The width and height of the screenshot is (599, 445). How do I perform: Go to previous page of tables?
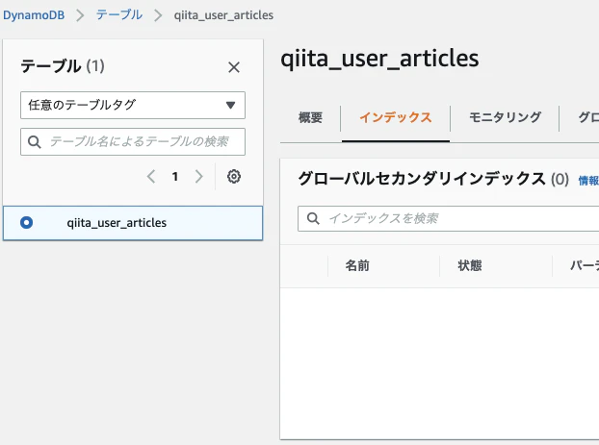coord(151,177)
